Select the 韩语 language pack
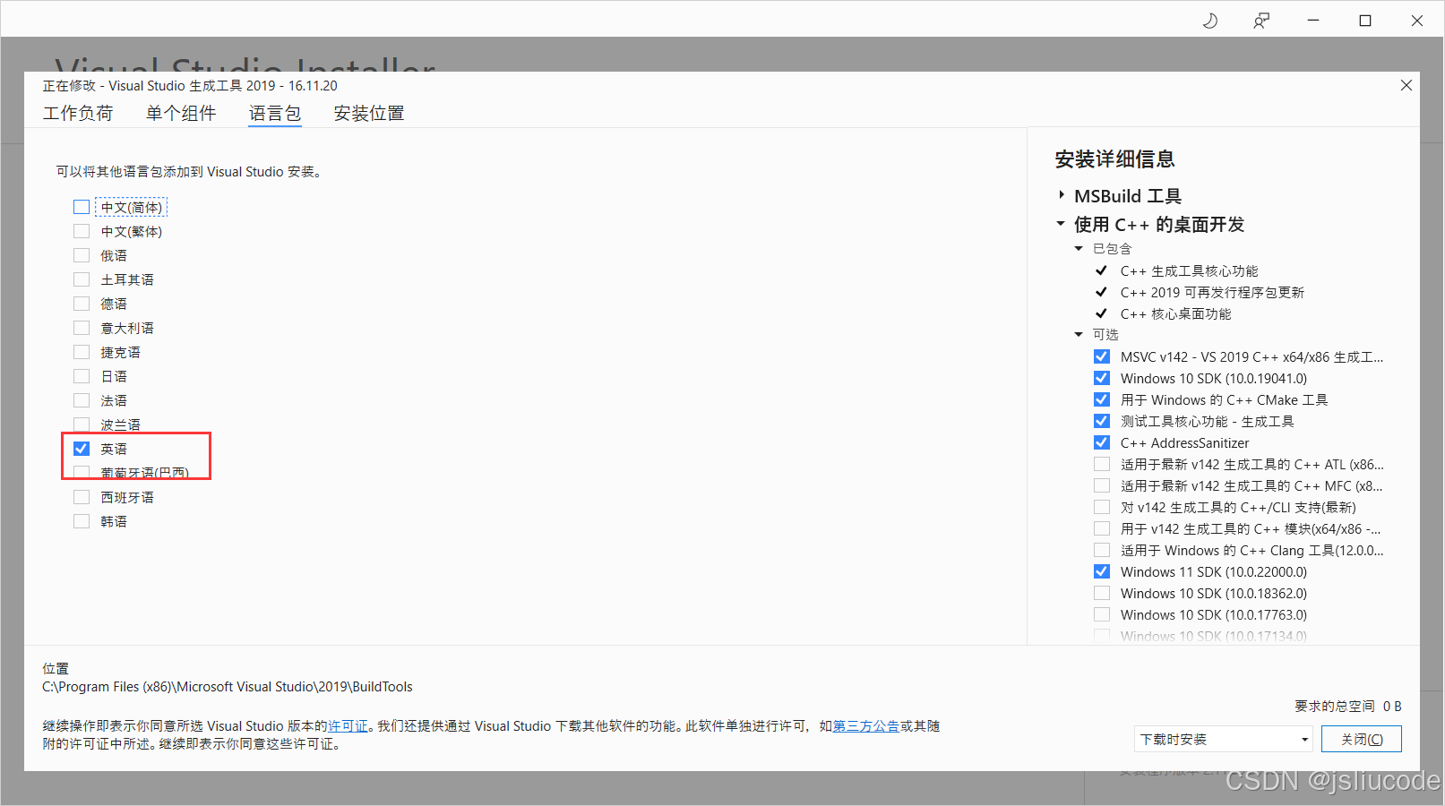The image size is (1445, 806). pyautogui.click(x=81, y=520)
